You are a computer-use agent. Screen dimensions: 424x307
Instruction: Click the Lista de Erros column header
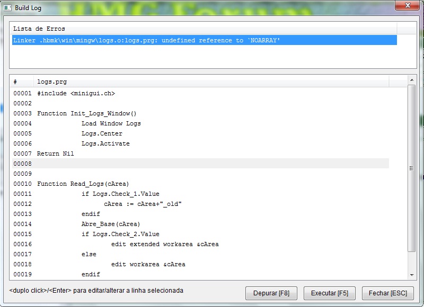tap(204, 29)
